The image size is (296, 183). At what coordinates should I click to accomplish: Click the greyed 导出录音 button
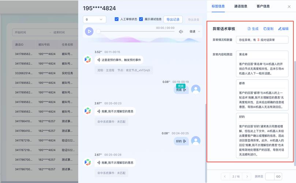coord(194,19)
